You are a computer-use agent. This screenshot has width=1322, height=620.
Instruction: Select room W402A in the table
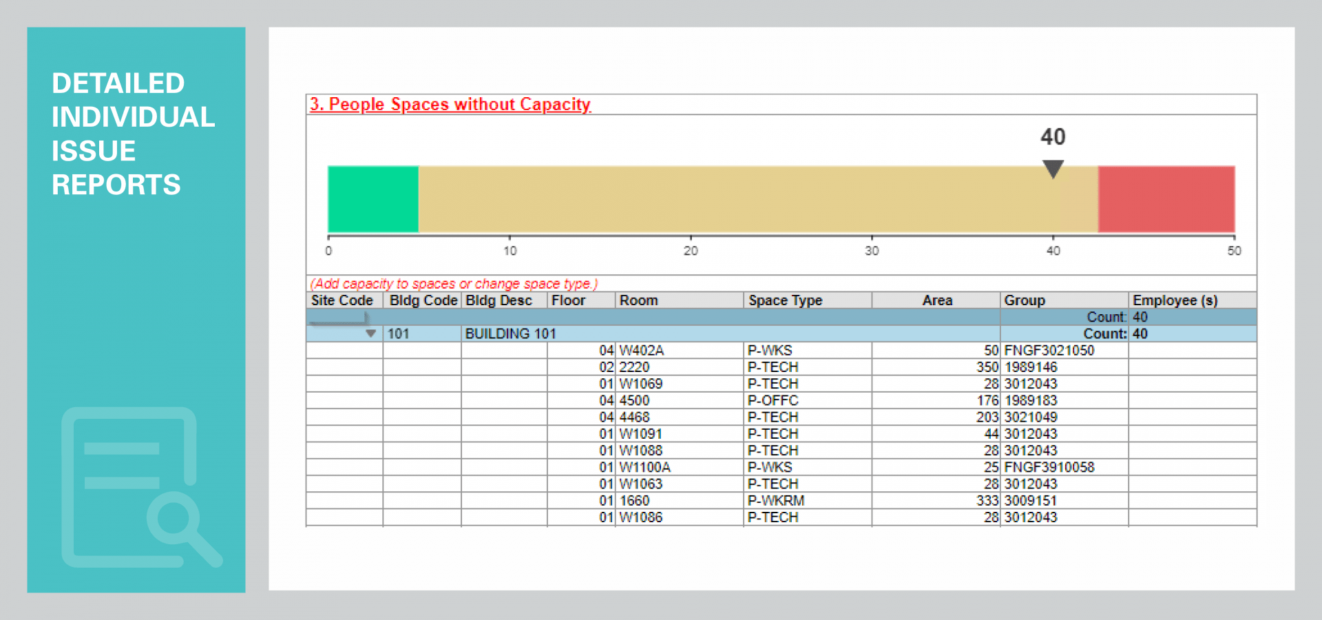click(x=640, y=350)
